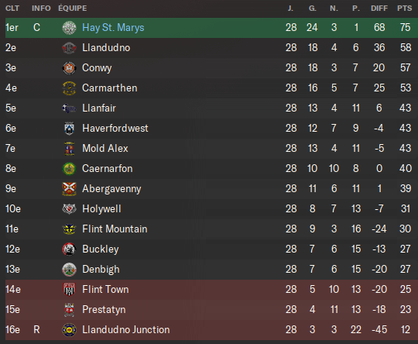Open the Mold Alex team page
The width and height of the screenshot is (418, 344).
click(x=105, y=149)
